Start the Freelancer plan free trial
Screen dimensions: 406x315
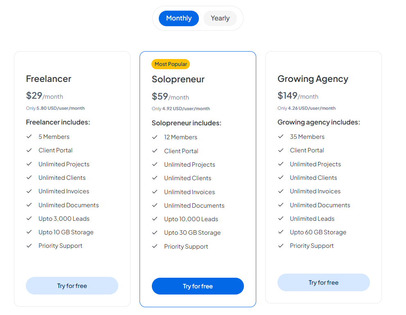(72, 286)
